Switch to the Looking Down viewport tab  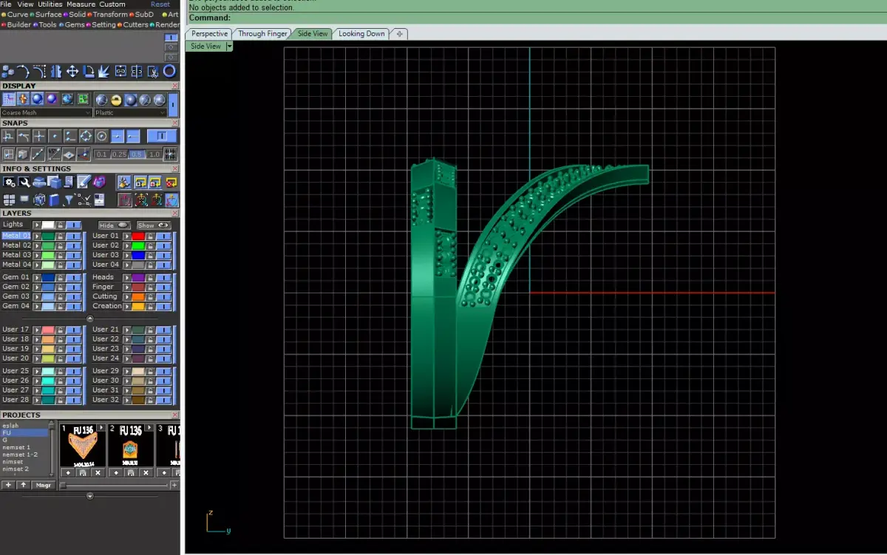361,34
